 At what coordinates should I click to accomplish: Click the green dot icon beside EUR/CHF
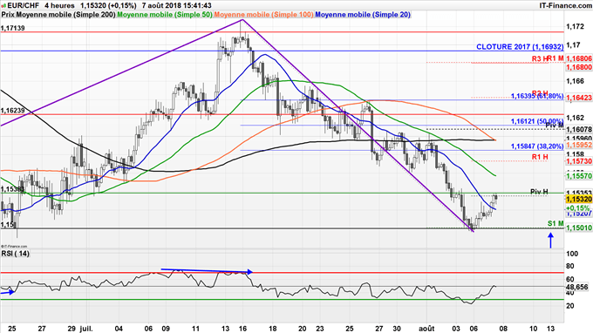pos(3,6)
